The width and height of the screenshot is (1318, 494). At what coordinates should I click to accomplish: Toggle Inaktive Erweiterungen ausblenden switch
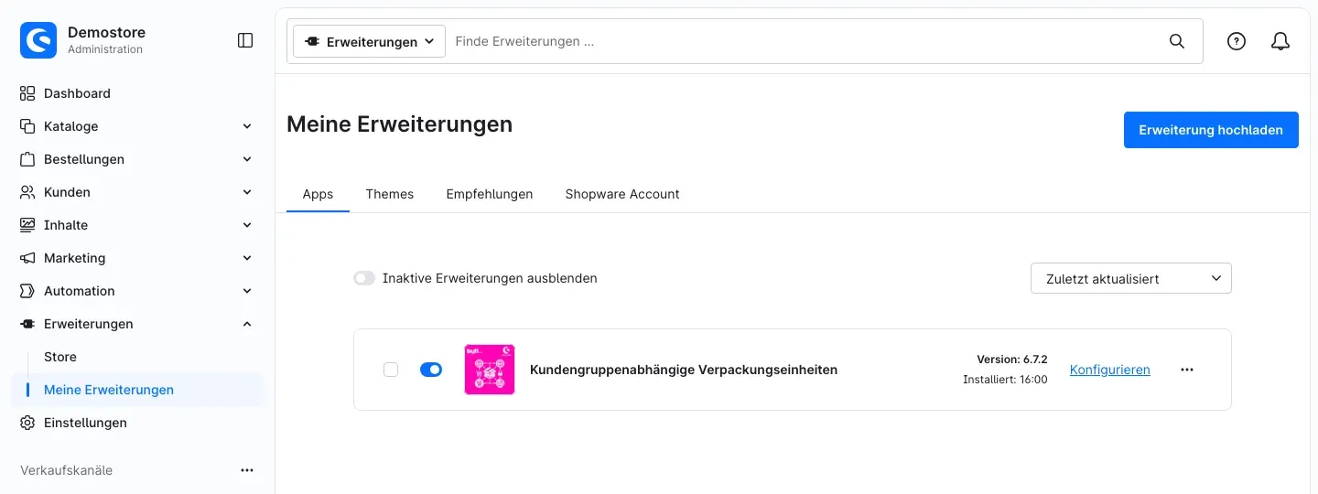[364, 278]
